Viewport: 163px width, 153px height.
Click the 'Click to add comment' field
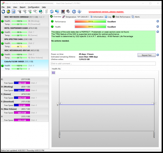(103, 64)
